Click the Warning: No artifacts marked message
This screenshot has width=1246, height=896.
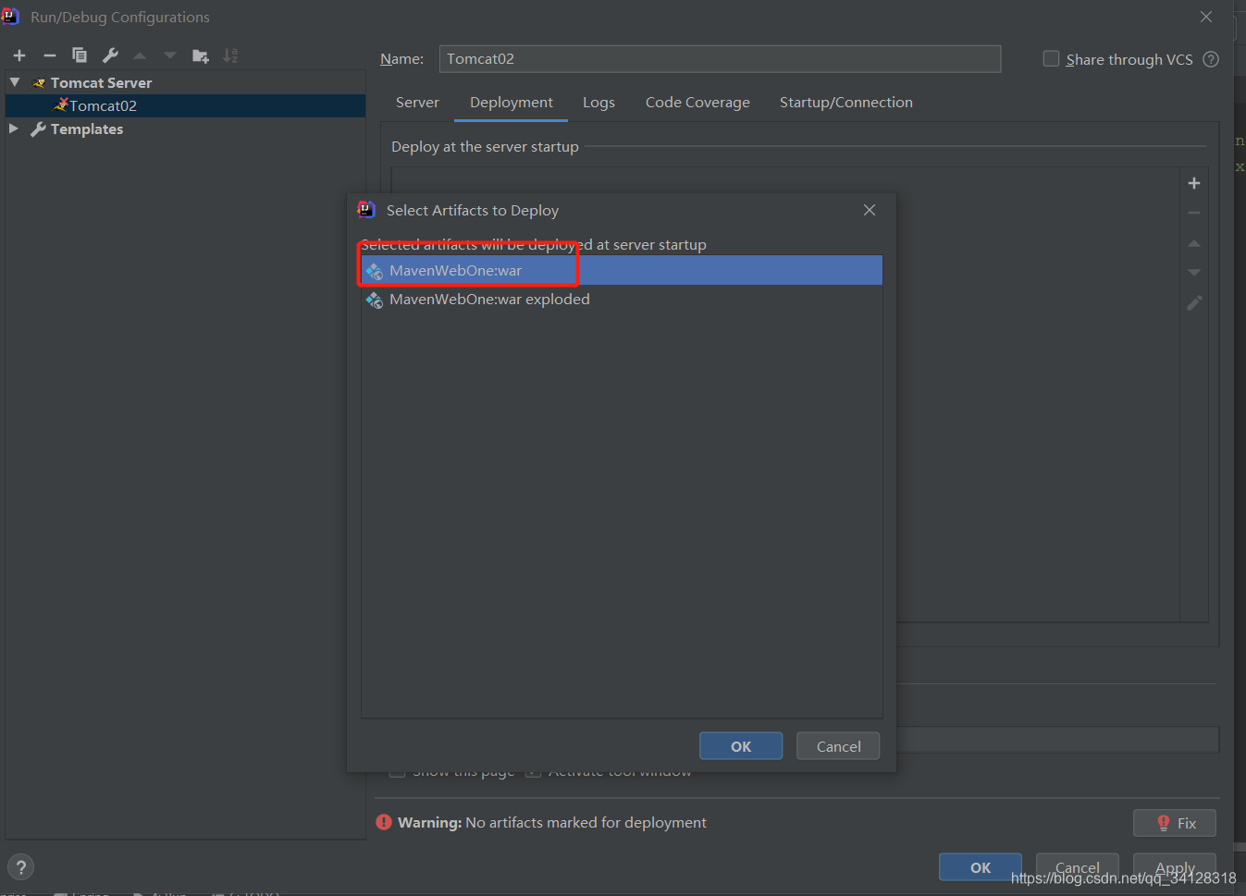[x=552, y=823]
